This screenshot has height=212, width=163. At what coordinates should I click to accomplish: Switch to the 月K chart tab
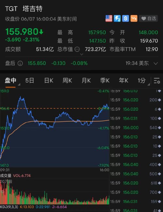86,80
